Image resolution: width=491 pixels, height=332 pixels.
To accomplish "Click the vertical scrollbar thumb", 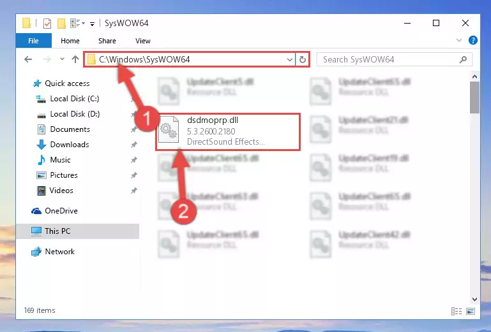I will 474,97.
